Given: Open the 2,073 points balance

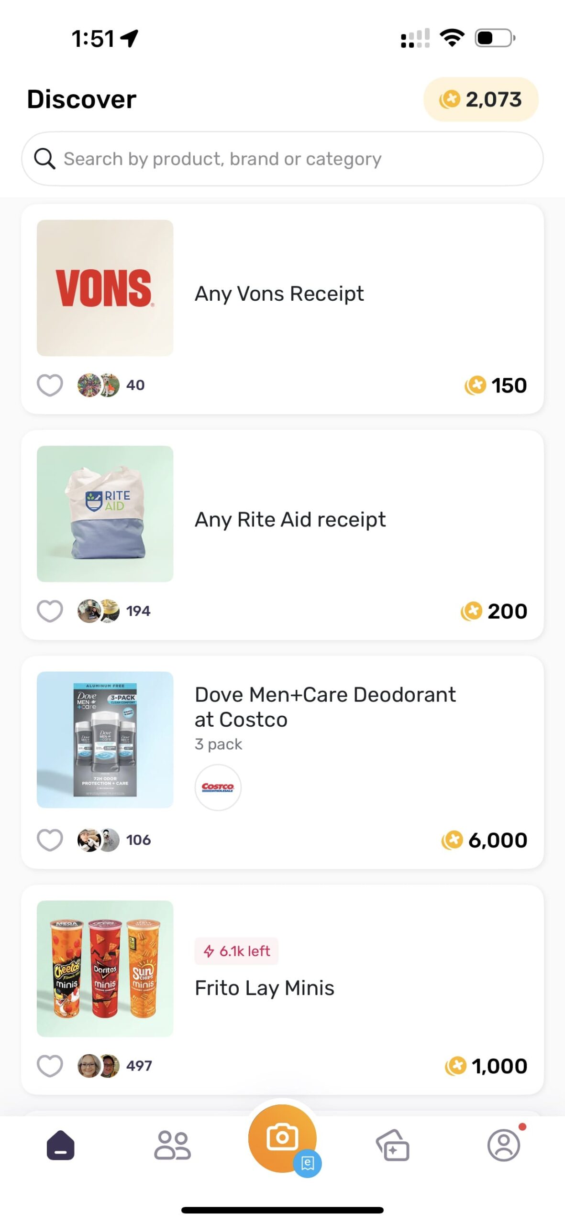Looking at the screenshot, I should (x=481, y=99).
